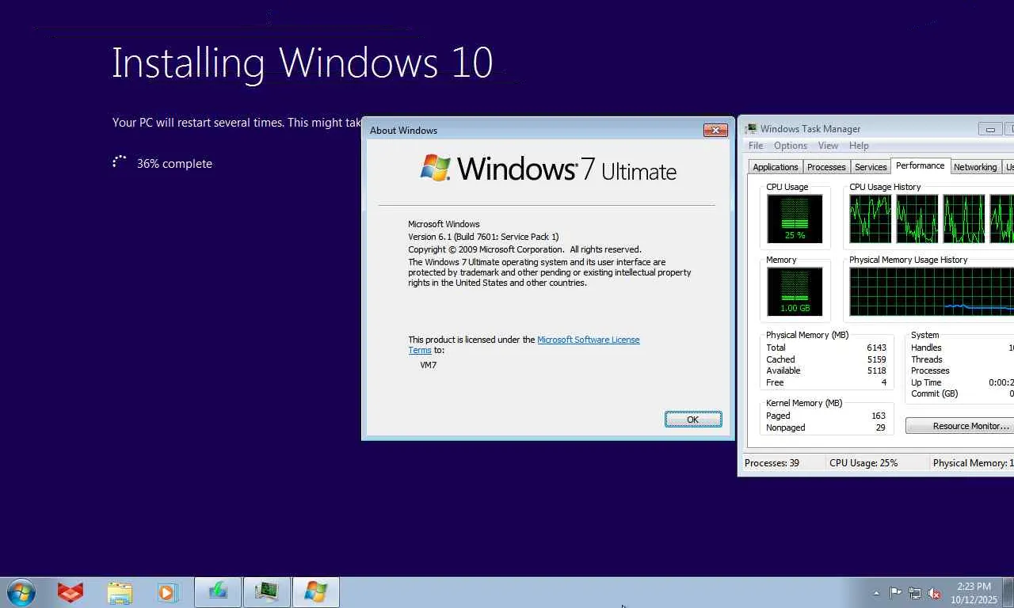Image resolution: width=1014 pixels, height=608 pixels.
Task: Select the Performance tab
Action: [920, 165]
